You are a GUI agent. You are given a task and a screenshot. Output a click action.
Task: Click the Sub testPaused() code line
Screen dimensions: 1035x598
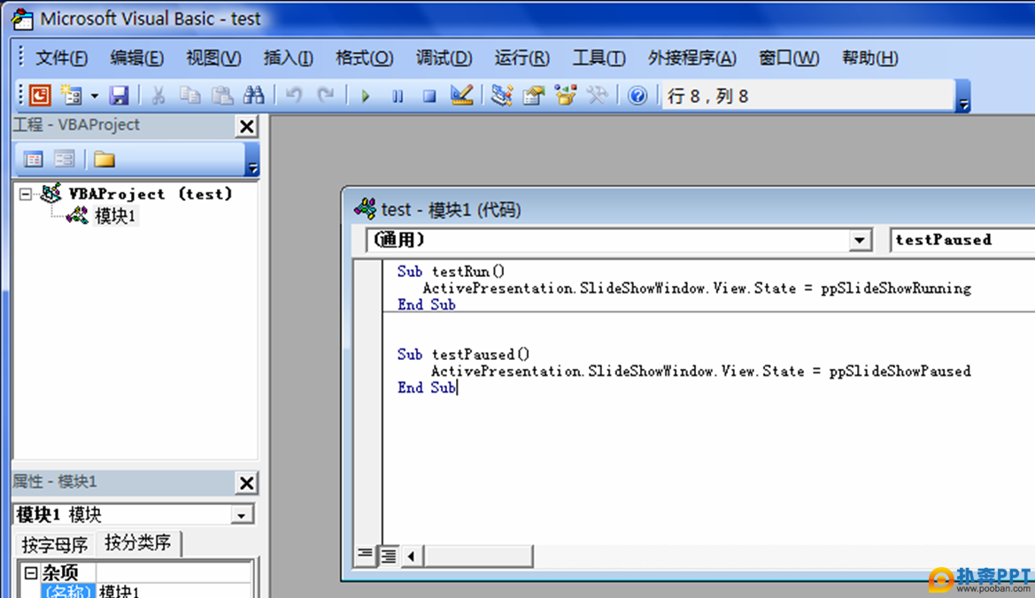click(x=463, y=355)
